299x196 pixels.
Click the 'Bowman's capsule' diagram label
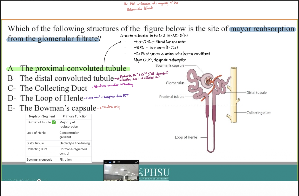[x=170, y=65]
